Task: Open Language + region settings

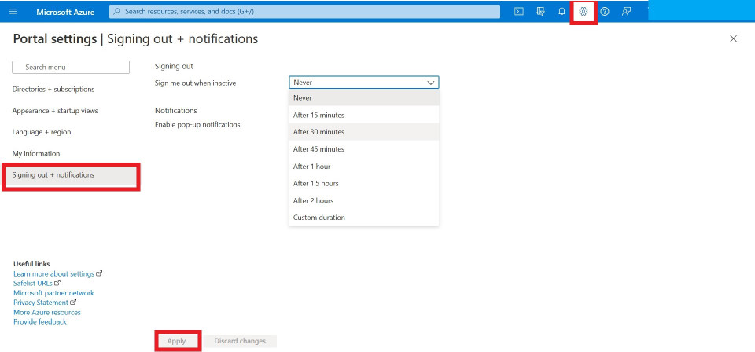Action: (42, 132)
